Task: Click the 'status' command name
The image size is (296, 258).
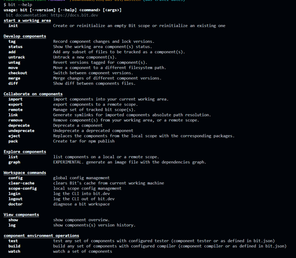Action: coord(15,47)
